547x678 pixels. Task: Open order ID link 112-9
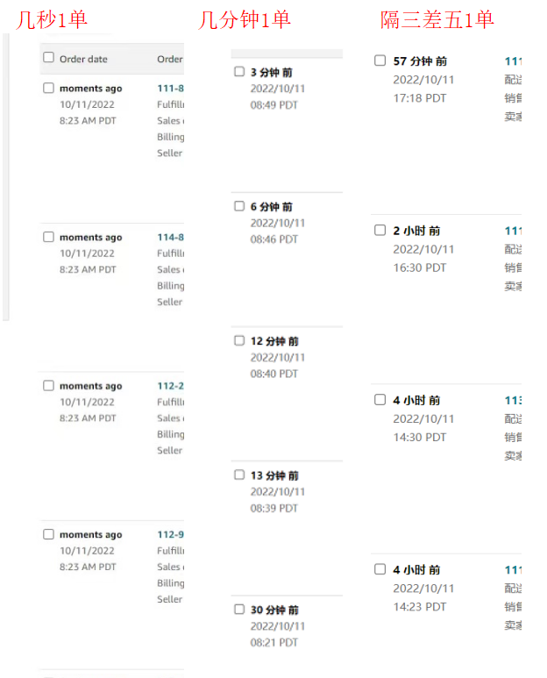(171, 534)
